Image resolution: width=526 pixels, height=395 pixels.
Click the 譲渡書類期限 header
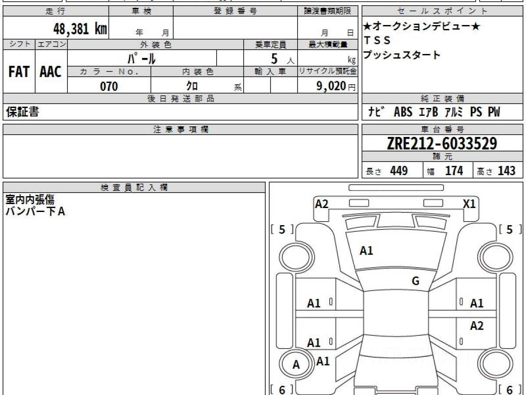click(327, 11)
